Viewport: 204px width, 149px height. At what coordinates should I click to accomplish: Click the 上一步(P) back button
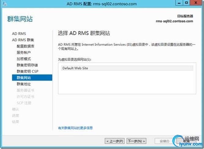tap(115, 141)
